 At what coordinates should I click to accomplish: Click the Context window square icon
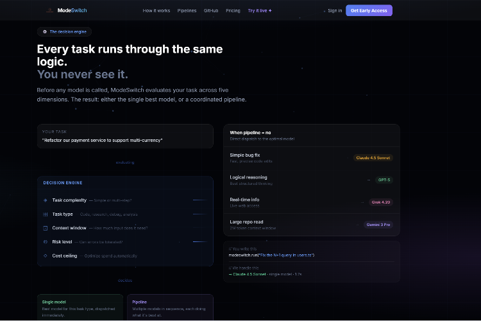(x=46, y=229)
